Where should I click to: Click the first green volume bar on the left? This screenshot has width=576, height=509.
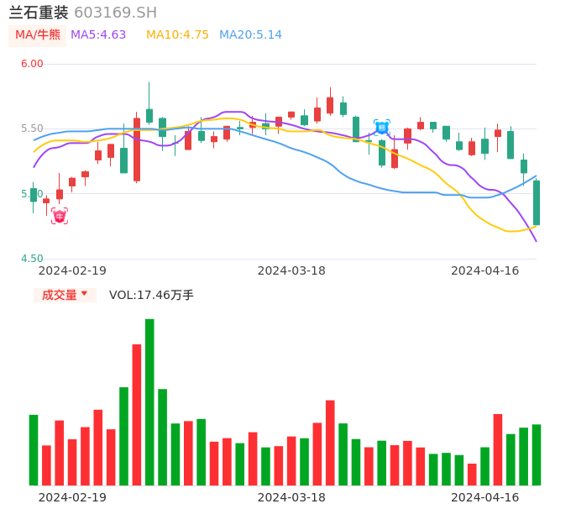coord(34,449)
